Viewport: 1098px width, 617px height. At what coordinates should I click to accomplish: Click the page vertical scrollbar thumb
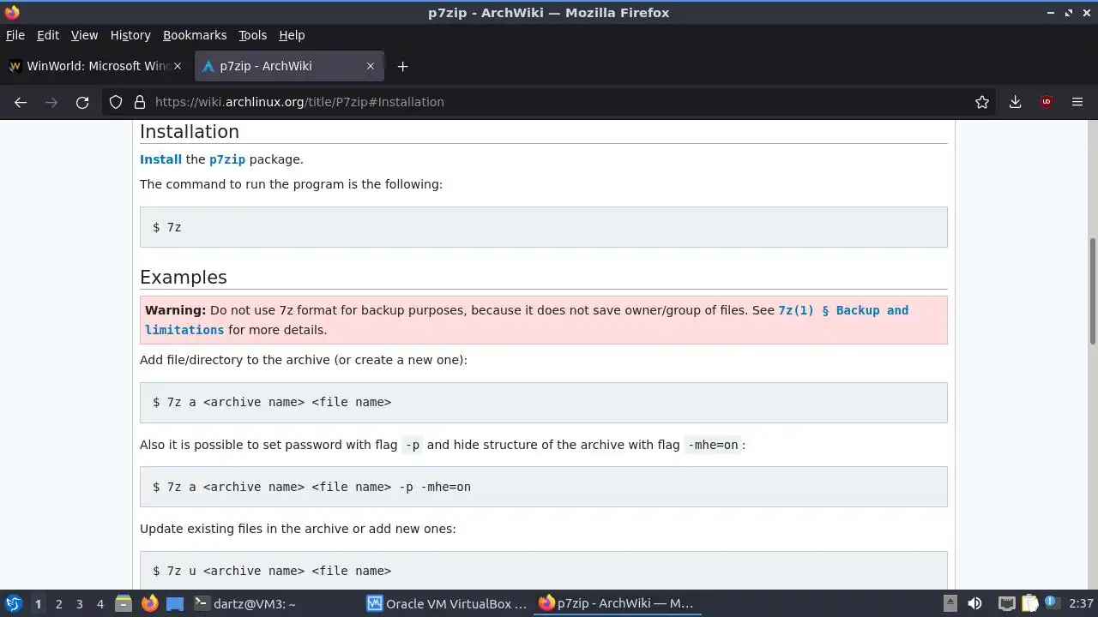coord(1092,290)
